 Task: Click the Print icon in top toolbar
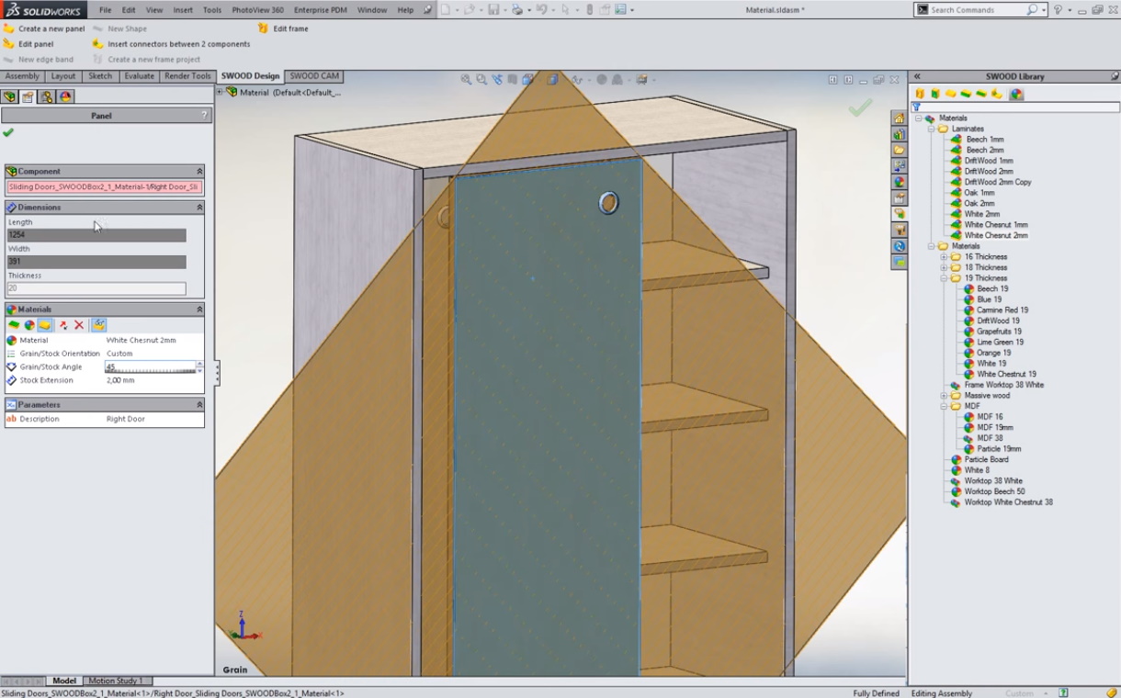tap(517, 10)
